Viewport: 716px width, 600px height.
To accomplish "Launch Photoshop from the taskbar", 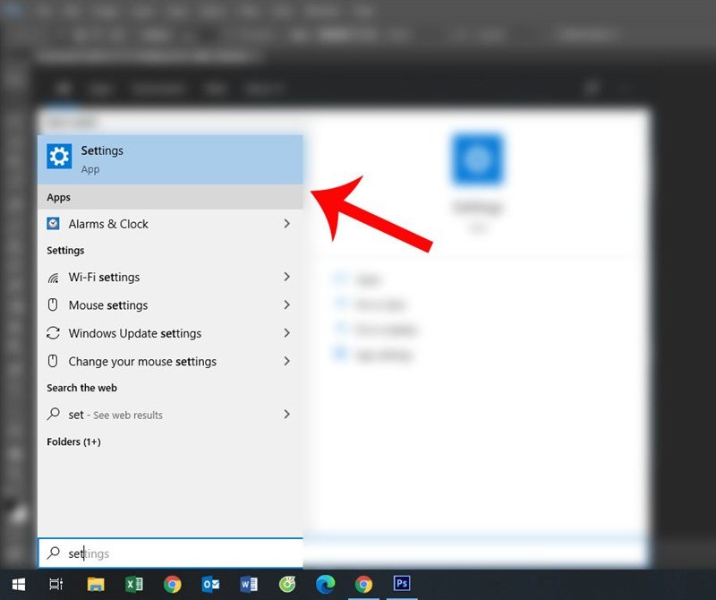I will tap(402, 584).
